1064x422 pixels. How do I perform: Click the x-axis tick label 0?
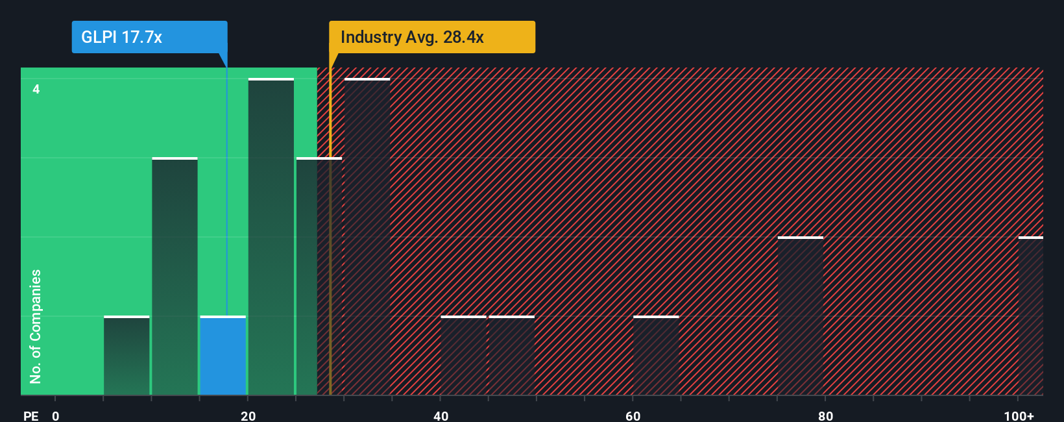click(56, 416)
